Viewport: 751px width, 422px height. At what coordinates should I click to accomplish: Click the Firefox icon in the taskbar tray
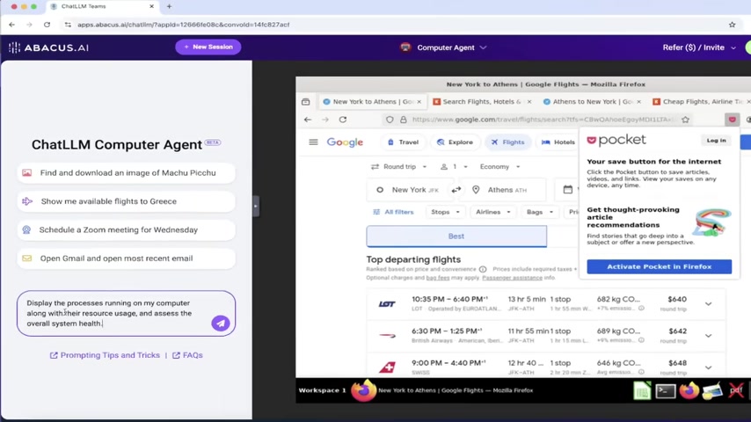click(x=689, y=390)
